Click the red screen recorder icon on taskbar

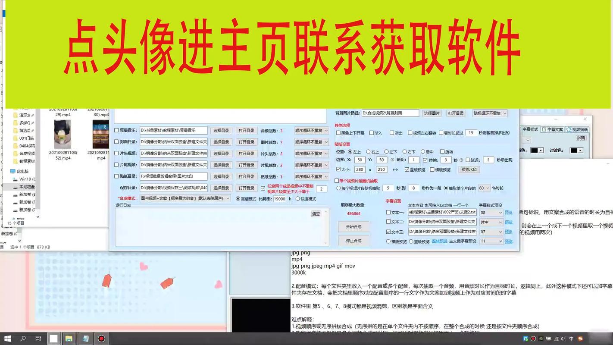click(102, 339)
